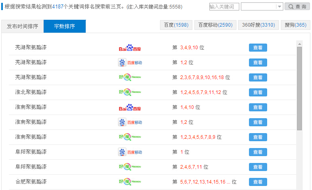Click the 查询 search button

[x=297, y=6]
